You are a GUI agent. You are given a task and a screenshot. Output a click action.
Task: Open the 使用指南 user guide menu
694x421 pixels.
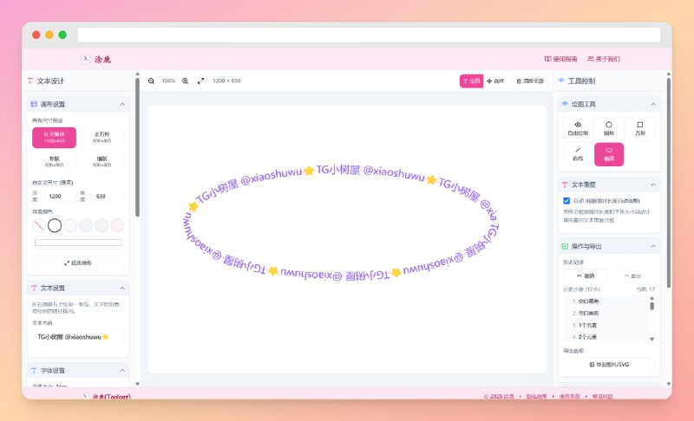pos(560,59)
